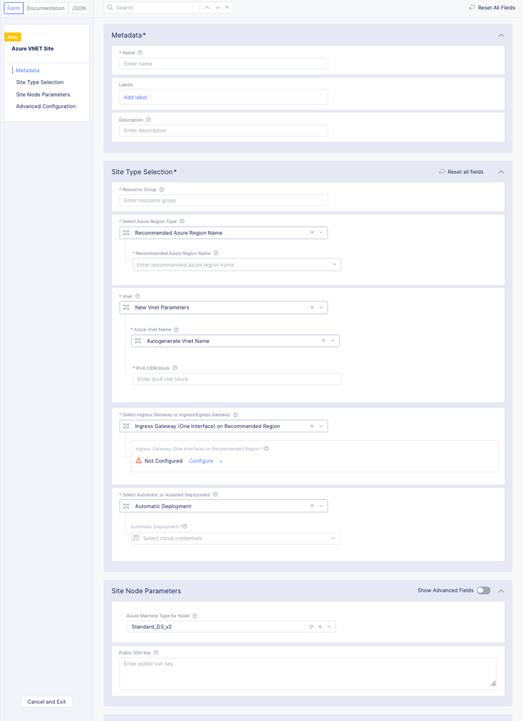
Task: Open the Select cloud credentials dropdown
Action: 333,538
